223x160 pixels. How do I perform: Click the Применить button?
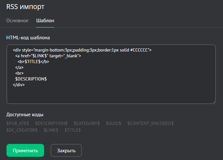[x=25, y=150]
